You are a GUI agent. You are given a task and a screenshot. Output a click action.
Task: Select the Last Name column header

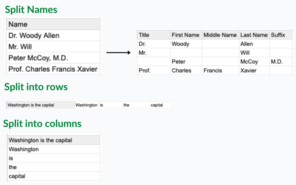pyautogui.click(x=254, y=35)
